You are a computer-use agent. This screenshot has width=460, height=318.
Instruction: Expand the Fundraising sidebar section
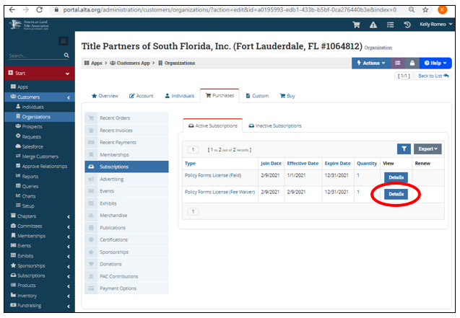click(40, 306)
